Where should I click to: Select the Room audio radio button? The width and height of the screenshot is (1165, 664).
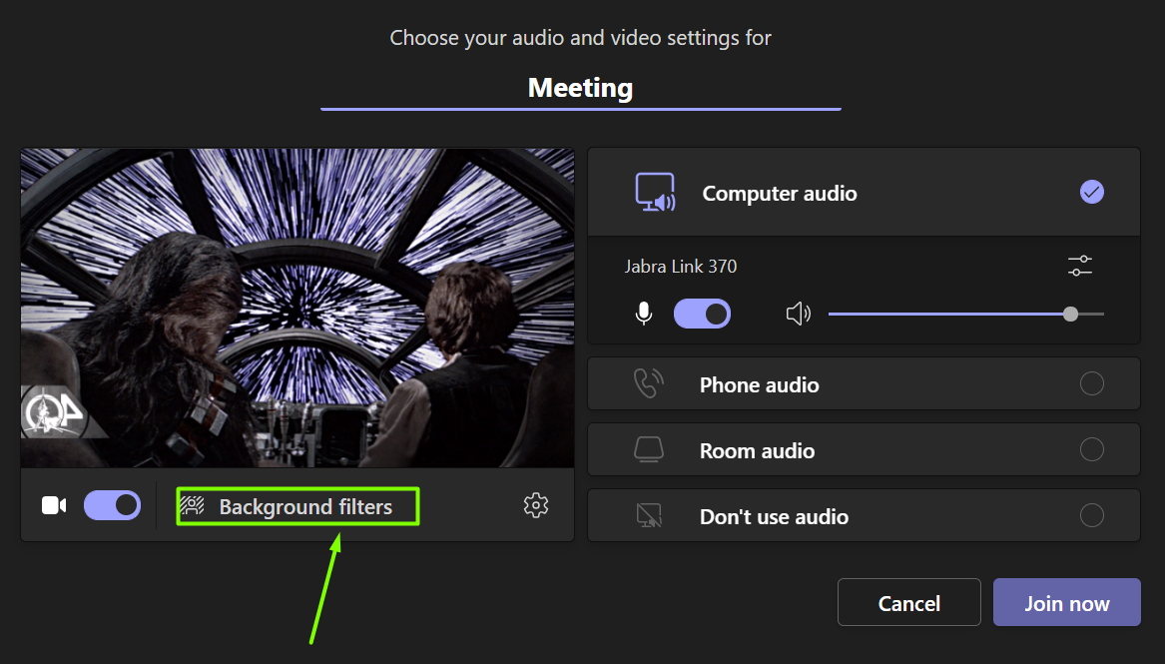pyautogui.click(x=1091, y=449)
